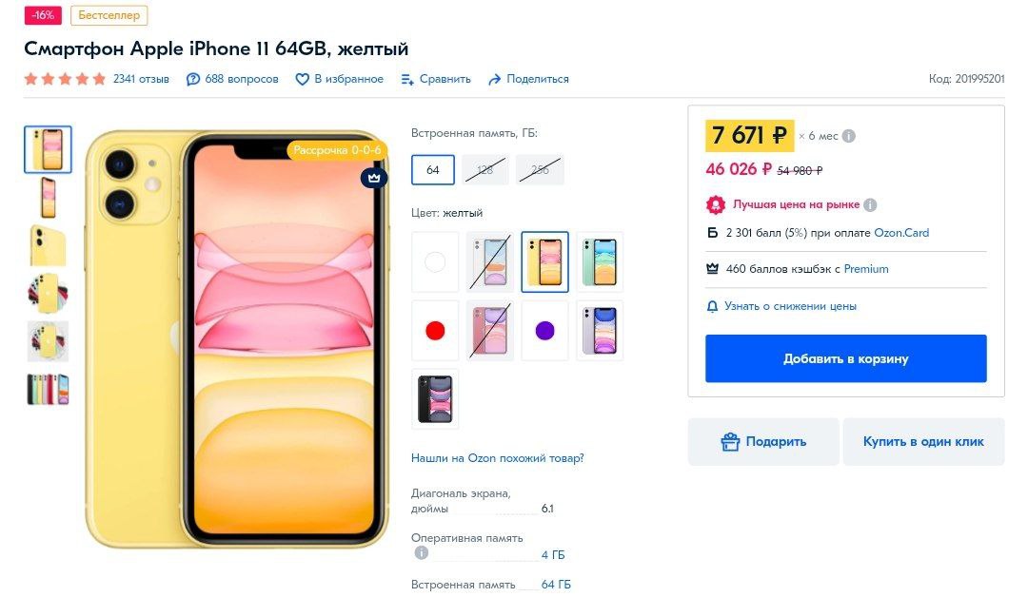Choose the red color swatch
This screenshot has width=1028, height=597.
click(435, 331)
